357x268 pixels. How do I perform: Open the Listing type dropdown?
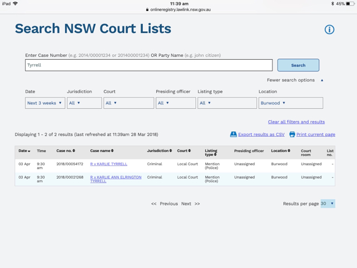226,103
